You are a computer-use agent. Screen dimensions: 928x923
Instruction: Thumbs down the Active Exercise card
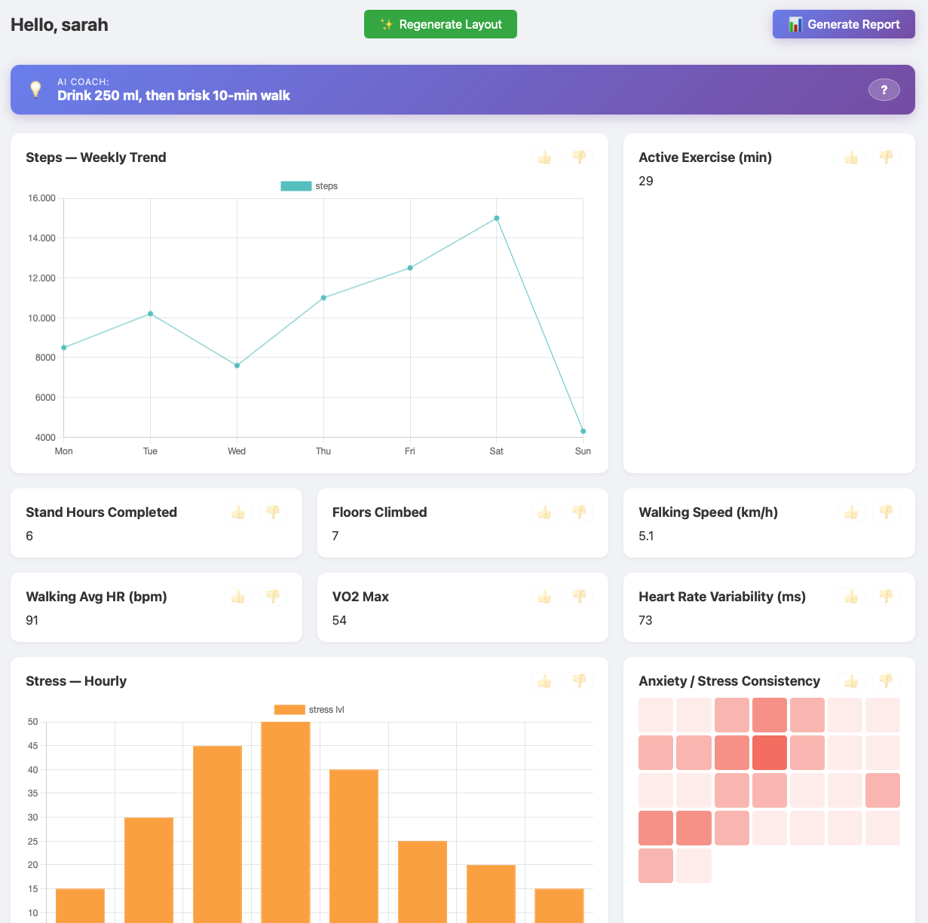pos(886,157)
